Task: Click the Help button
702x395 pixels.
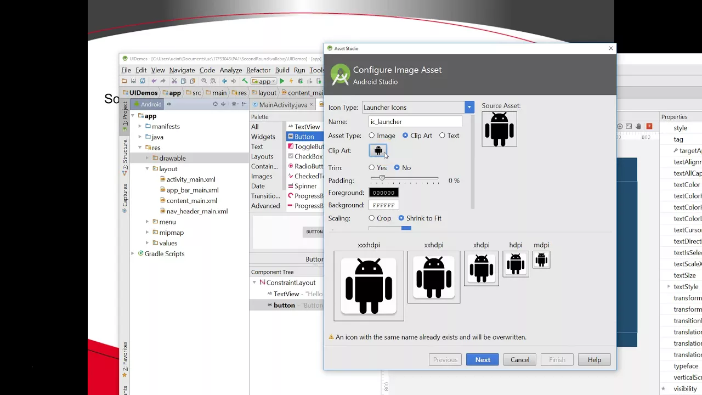Action: click(x=595, y=360)
